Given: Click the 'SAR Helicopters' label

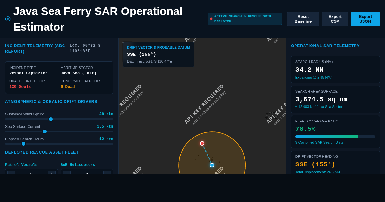Looking at the screenshot, I should click(x=78, y=165).
